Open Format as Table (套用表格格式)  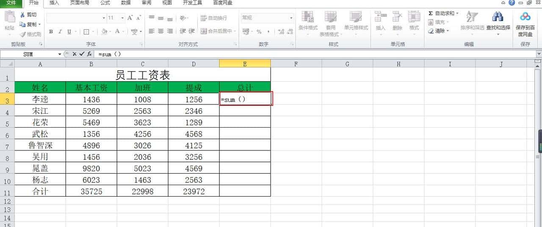(330, 23)
